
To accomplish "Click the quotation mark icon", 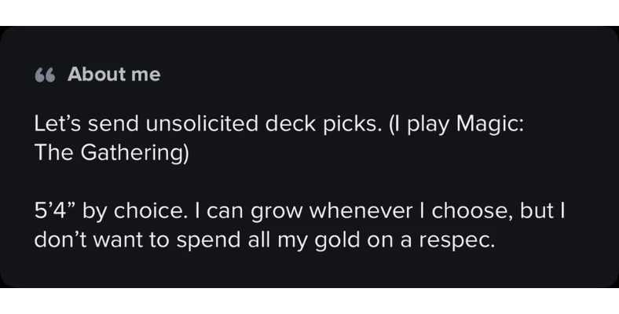I will 45,75.
